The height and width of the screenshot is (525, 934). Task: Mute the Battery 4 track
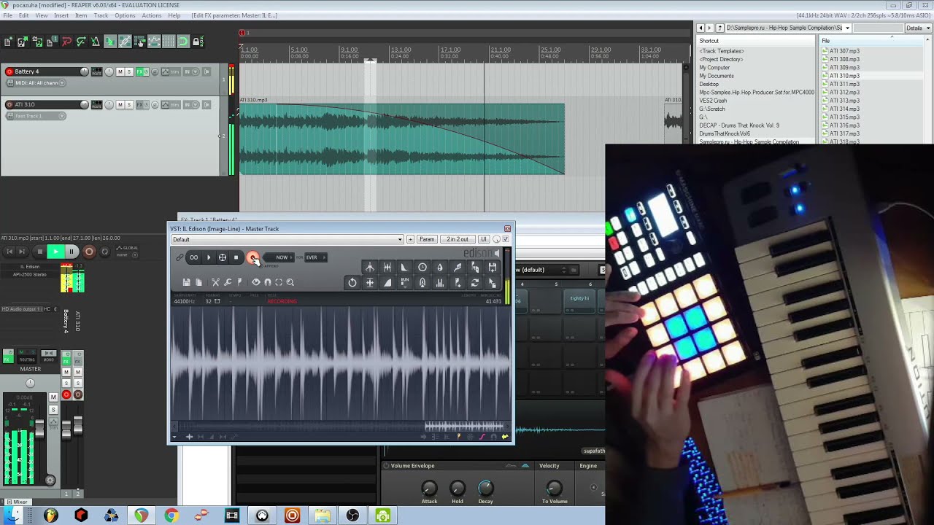pos(120,71)
